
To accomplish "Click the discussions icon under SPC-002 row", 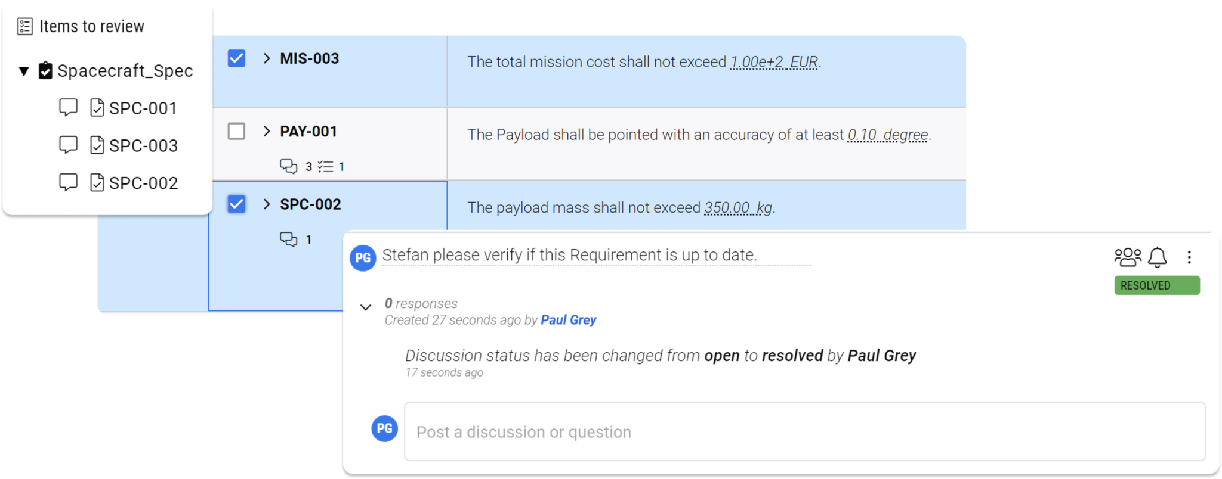I will pos(289,240).
